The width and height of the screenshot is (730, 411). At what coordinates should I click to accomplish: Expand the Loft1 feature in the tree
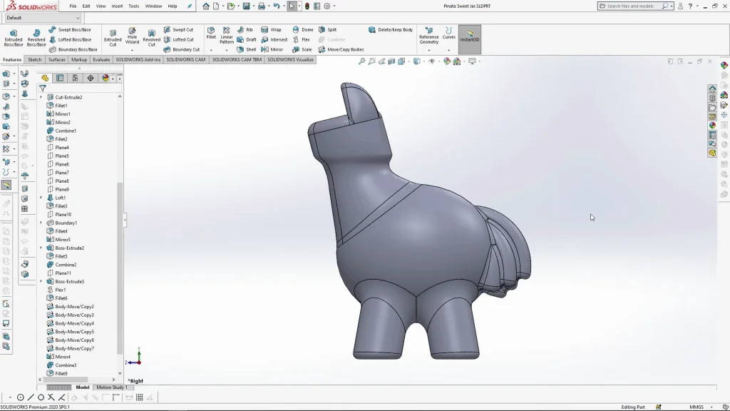tap(41, 198)
